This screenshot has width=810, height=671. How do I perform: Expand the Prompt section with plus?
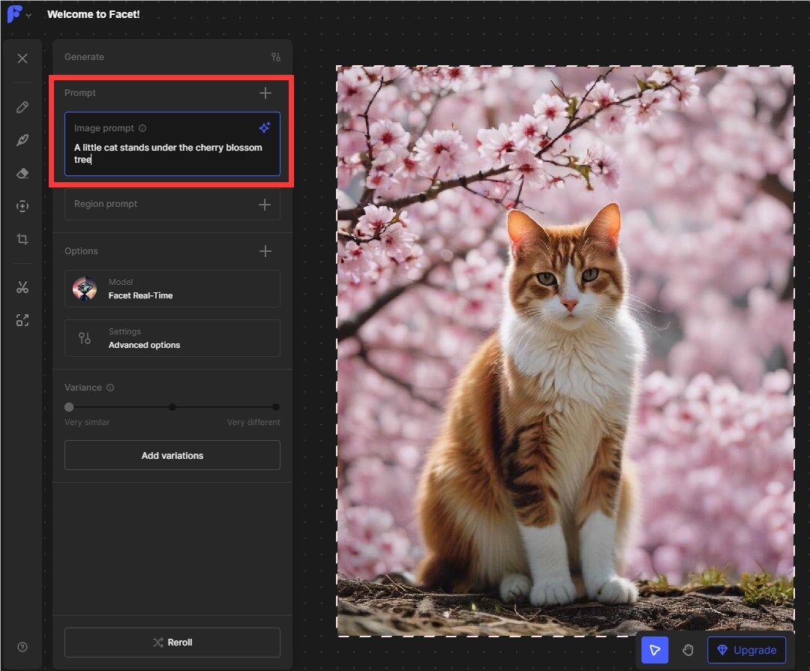(x=265, y=93)
